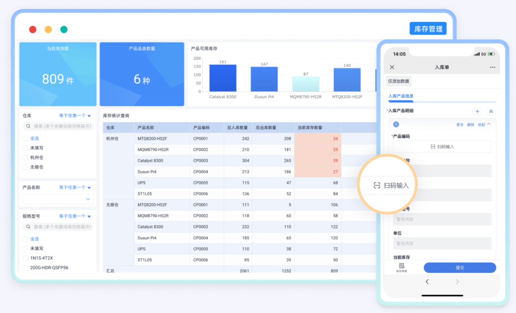The image size is (516, 313).
Task: Close the 入库单 form with X icon
Action: click(392, 67)
